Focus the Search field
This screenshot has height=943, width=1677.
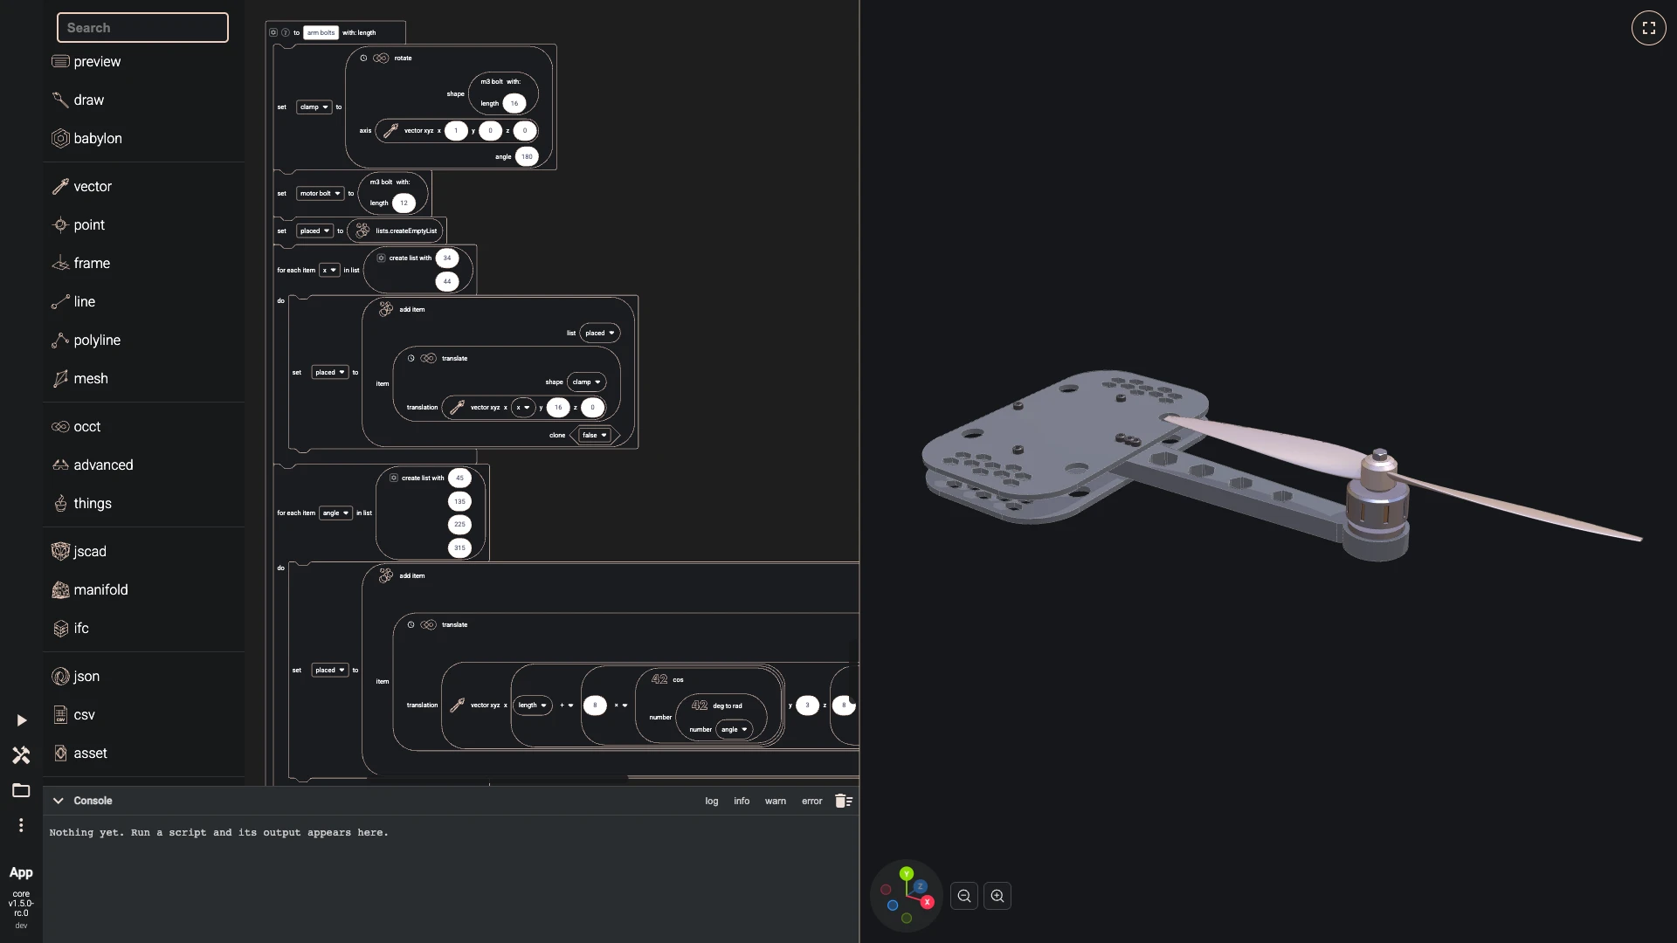142,28
